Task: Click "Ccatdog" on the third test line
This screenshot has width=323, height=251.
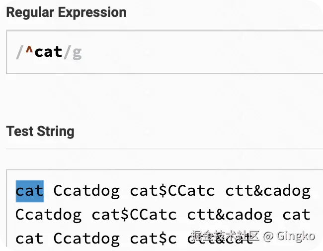Action: pyautogui.click(x=86, y=239)
